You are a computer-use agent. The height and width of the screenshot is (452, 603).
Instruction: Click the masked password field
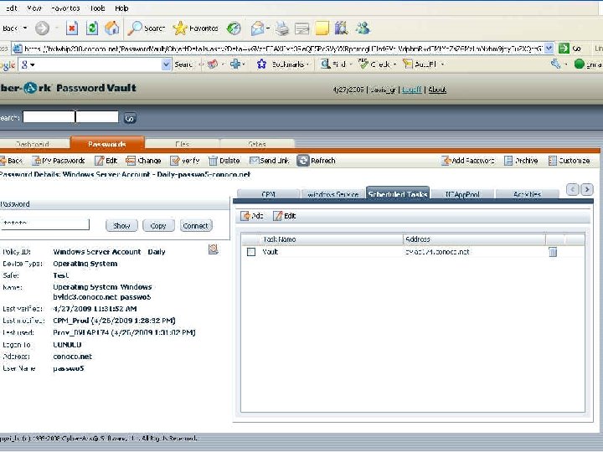tap(44, 223)
